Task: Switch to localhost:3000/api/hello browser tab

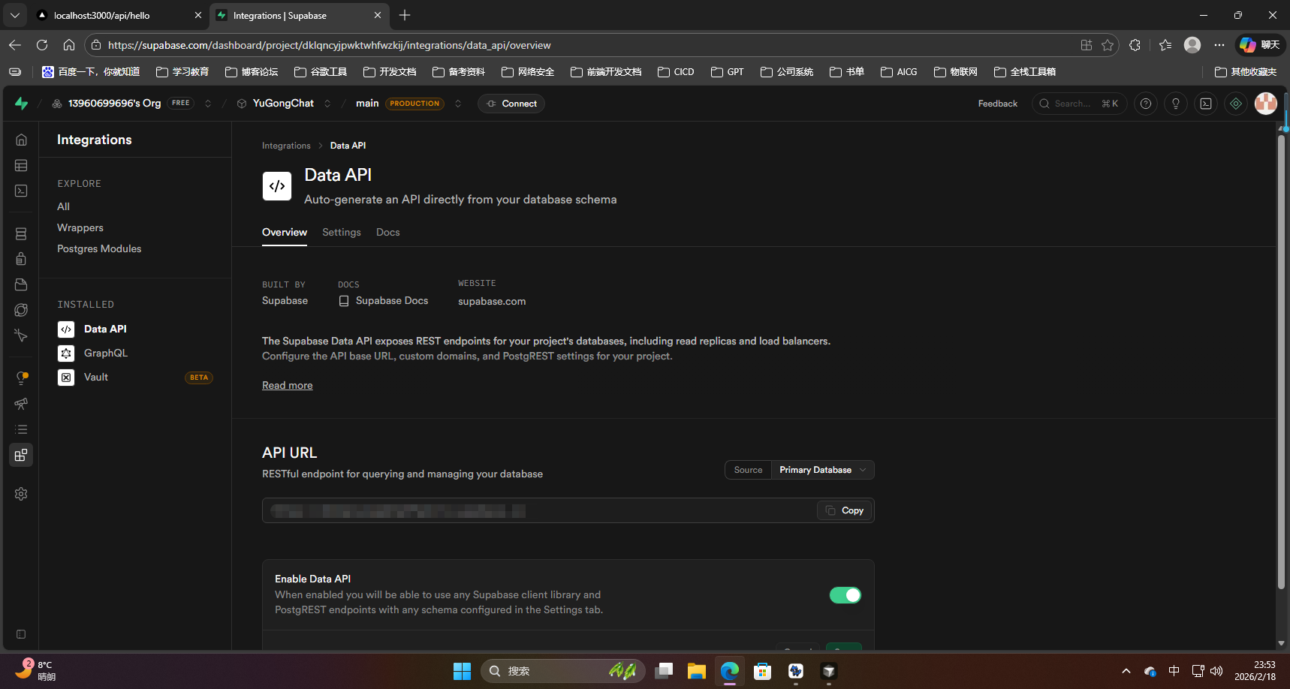Action: 120,15
